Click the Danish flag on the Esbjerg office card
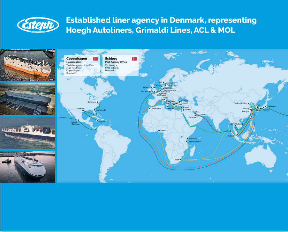 134,59
